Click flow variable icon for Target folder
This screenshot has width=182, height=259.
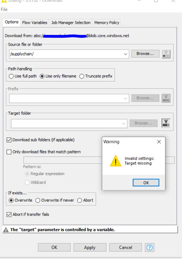tap(166, 123)
